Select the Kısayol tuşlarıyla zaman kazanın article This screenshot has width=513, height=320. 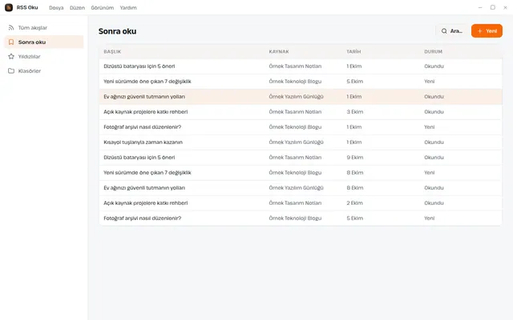coord(301,142)
